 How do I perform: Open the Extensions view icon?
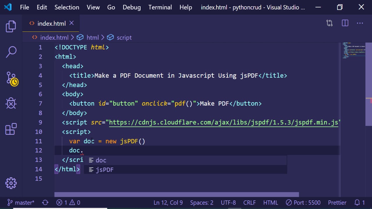coord(11,129)
